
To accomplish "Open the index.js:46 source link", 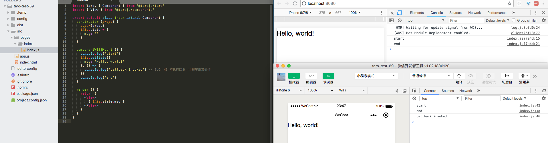I will point(530,116).
